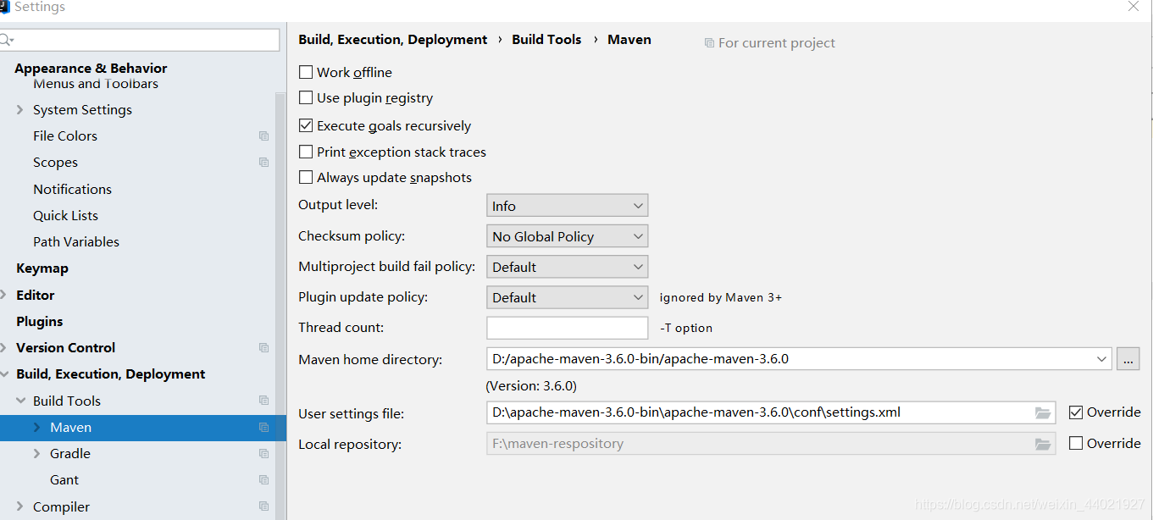
Task: Click the For current project icon
Action: coord(709,42)
